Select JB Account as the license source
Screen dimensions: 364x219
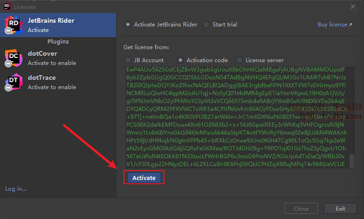(x=128, y=60)
